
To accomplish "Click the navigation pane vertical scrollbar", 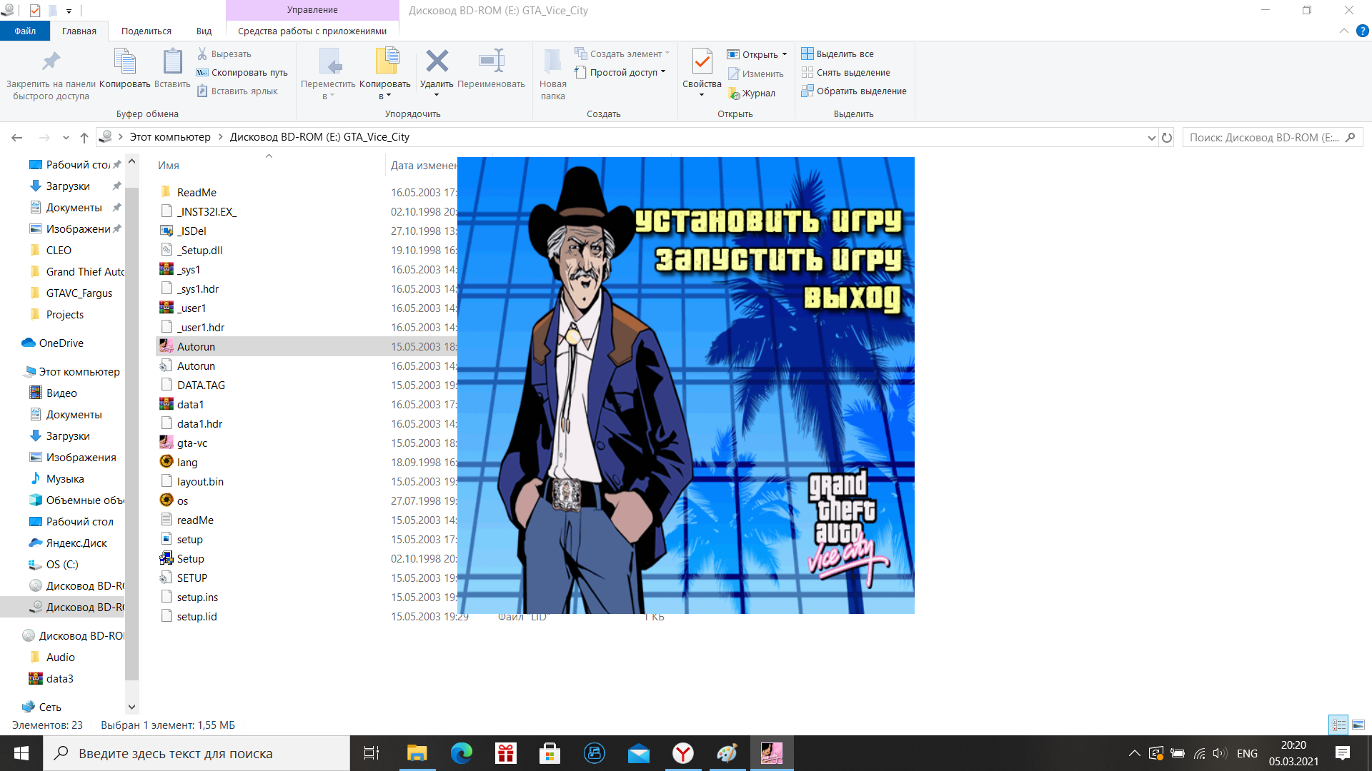I will pyautogui.click(x=131, y=428).
